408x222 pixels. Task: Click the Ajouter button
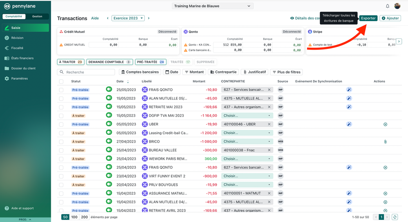pyautogui.click(x=390, y=18)
